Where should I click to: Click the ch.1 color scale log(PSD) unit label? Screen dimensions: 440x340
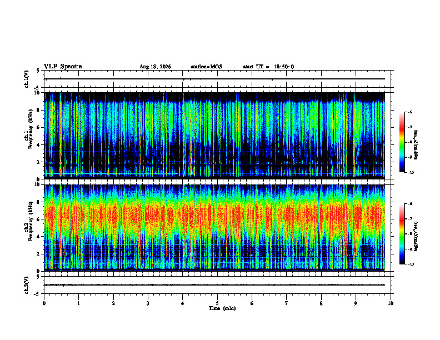(416, 144)
